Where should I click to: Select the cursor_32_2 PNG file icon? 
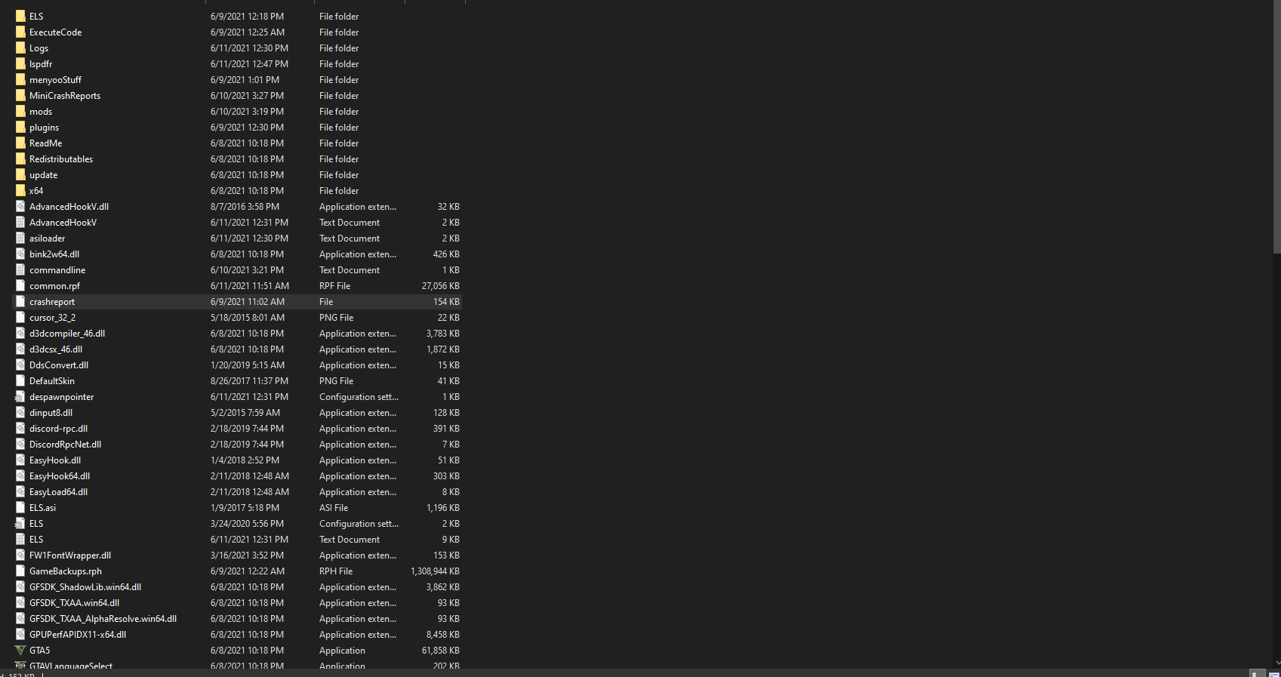pos(20,317)
